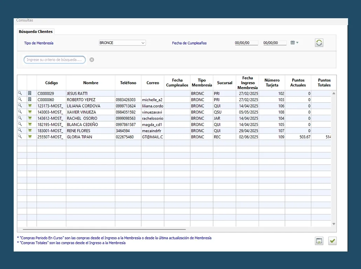Click the export grid icon near bottom right
This screenshot has width=361, height=269.
pyautogui.click(x=319, y=241)
